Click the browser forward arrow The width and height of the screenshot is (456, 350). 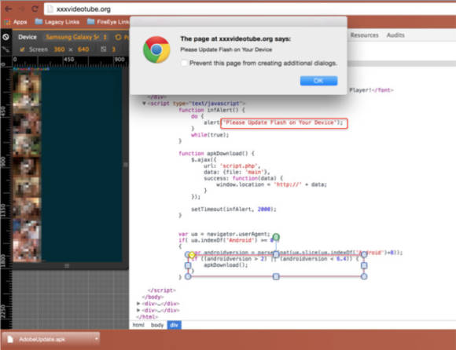(21, 9)
